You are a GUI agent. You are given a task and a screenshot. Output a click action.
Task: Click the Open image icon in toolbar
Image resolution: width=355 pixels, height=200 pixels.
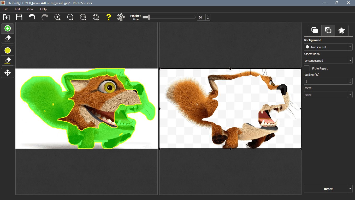(6, 17)
